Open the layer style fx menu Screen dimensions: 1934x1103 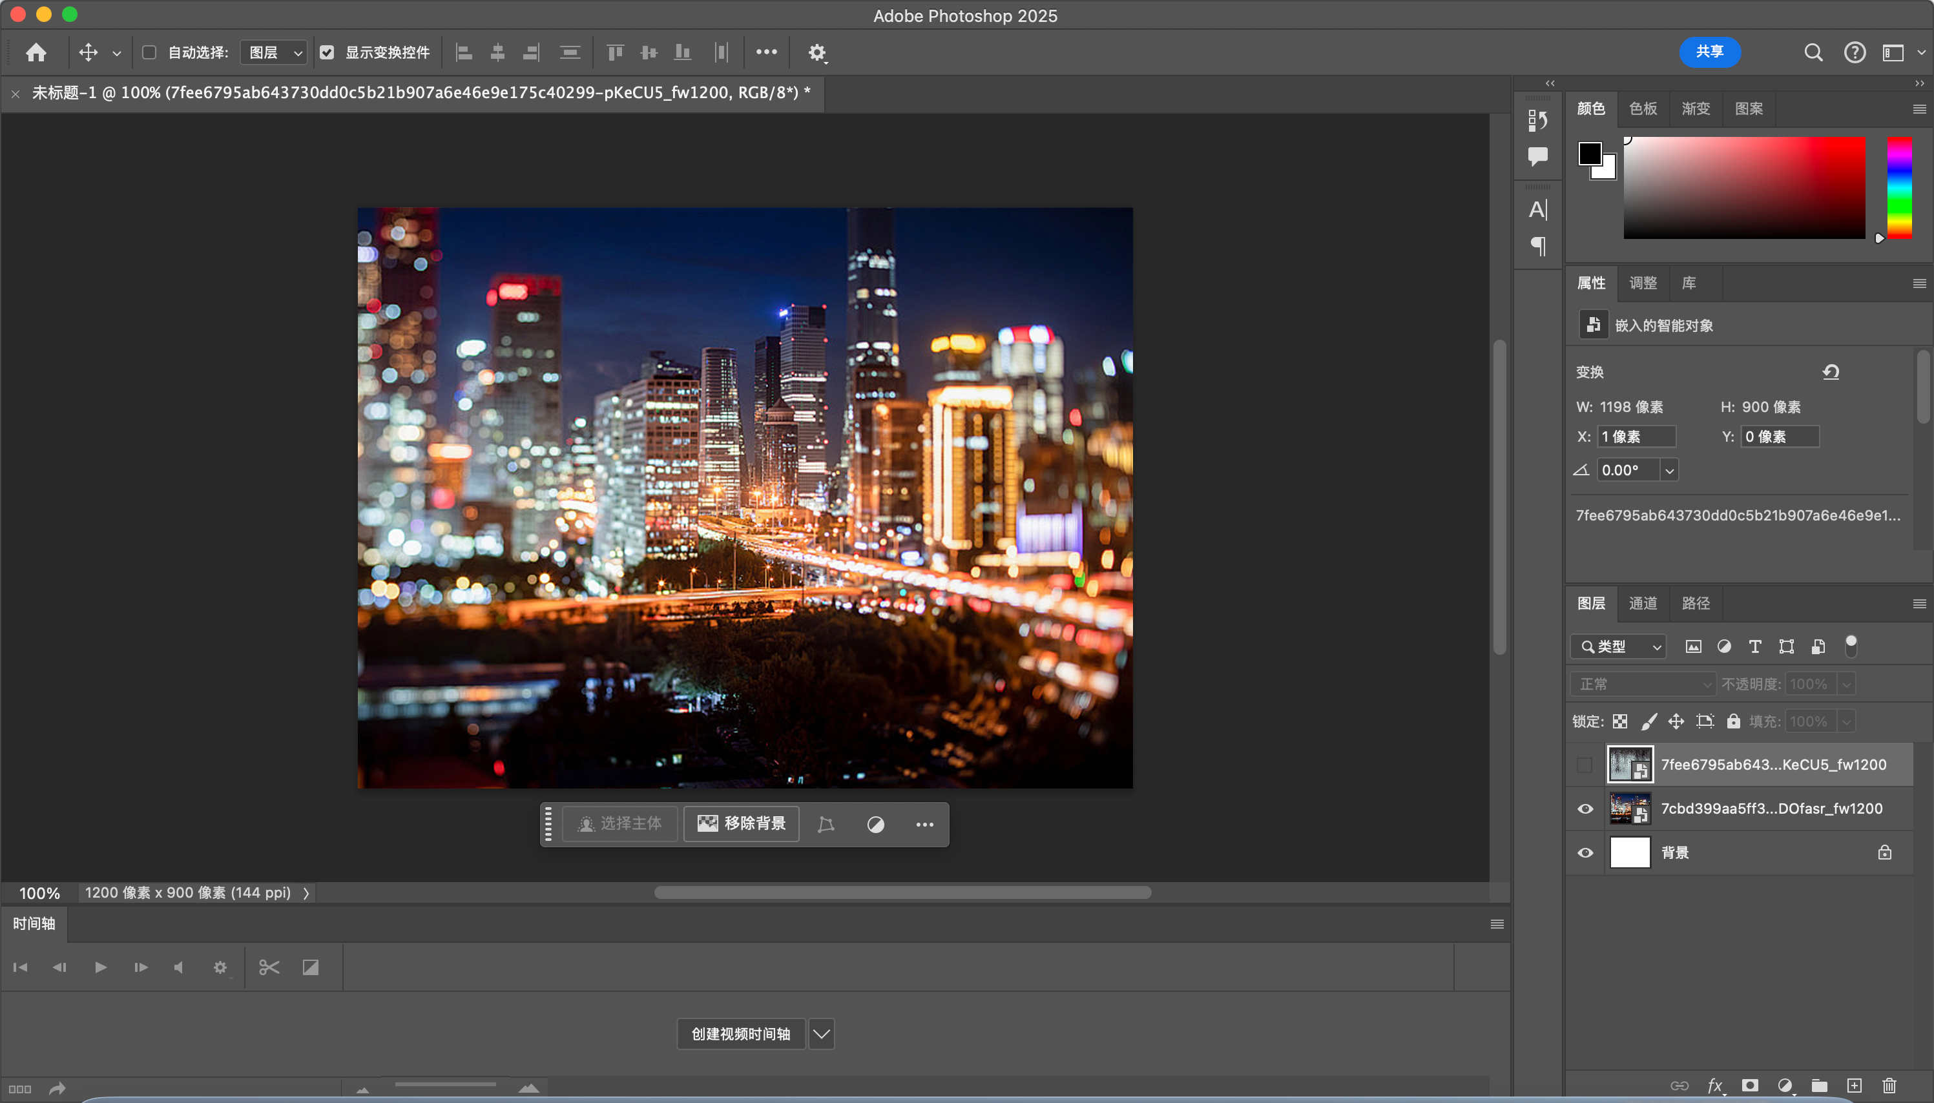[x=1715, y=1085]
